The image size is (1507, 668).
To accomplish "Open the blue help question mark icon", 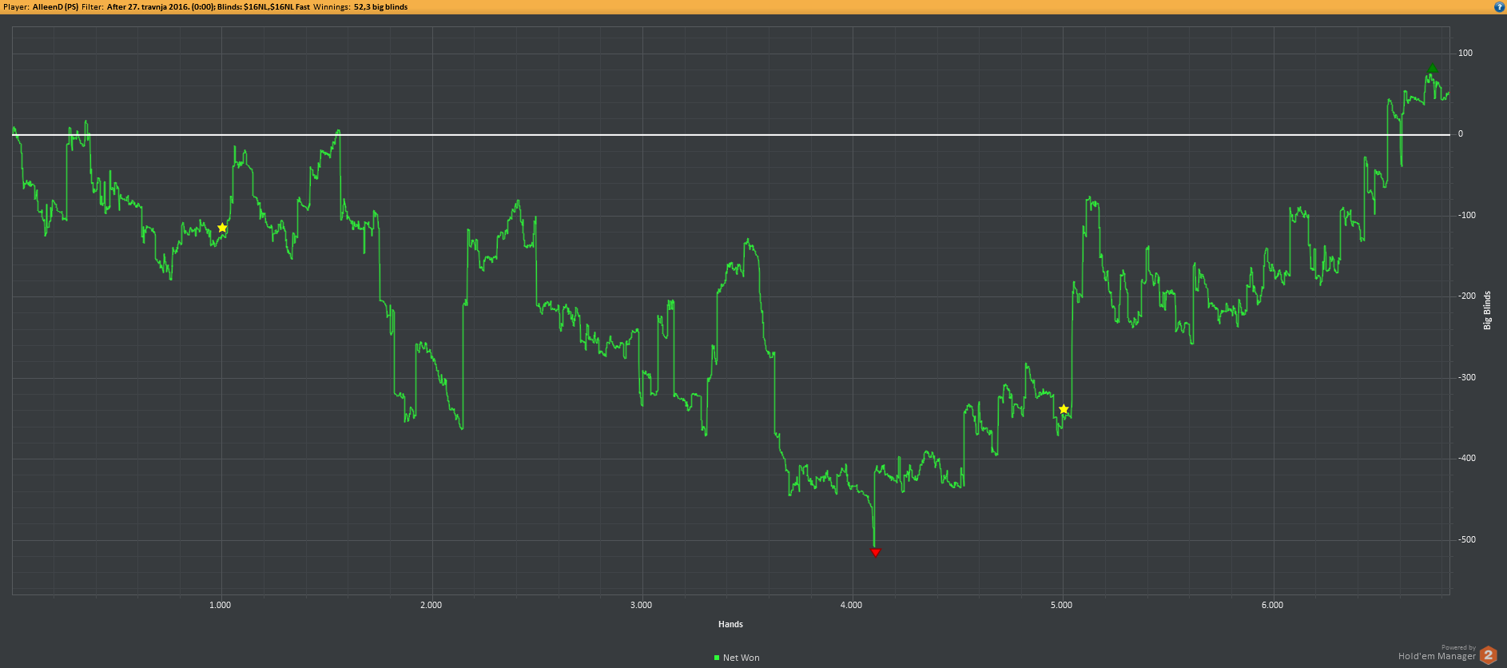I will coord(1499,6).
